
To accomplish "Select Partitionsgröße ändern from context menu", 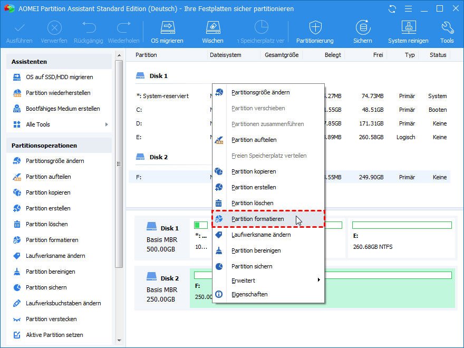I will point(260,92).
